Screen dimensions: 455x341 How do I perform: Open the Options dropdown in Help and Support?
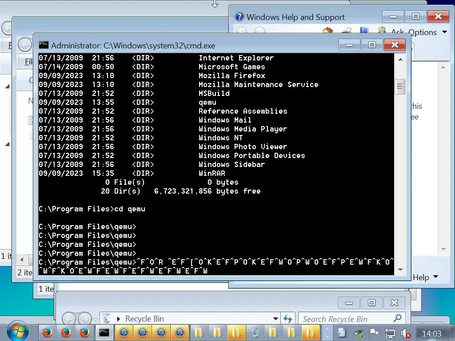(428, 32)
